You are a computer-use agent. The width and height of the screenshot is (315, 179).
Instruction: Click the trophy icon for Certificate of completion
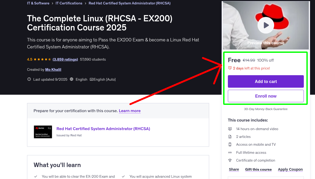coord(230,160)
